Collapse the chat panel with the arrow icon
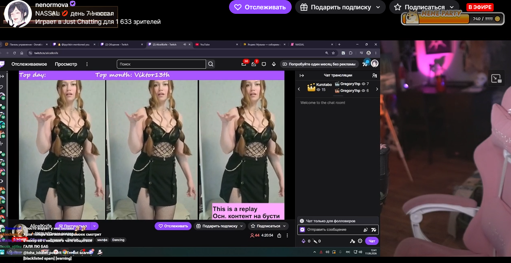The width and height of the screenshot is (511, 263). [x=302, y=75]
